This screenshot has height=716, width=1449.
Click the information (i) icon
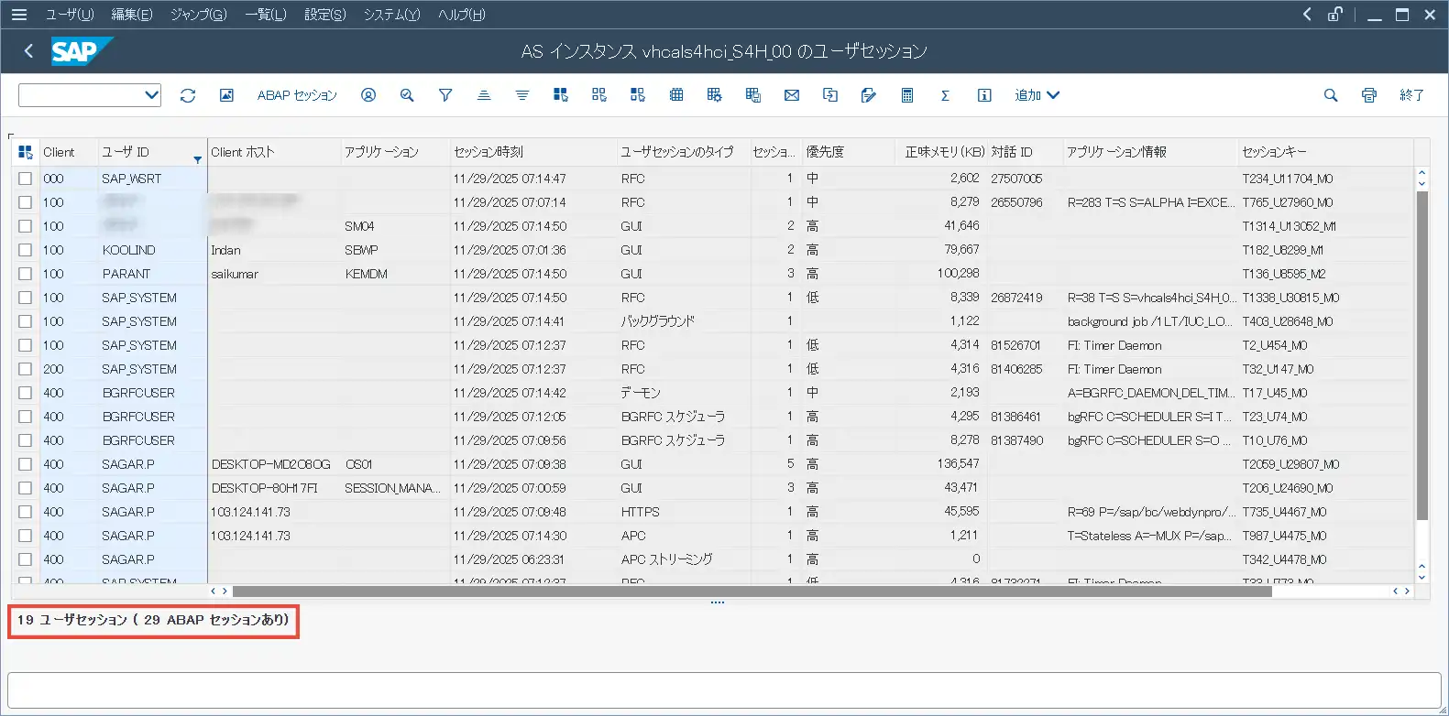pyautogui.click(x=984, y=95)
